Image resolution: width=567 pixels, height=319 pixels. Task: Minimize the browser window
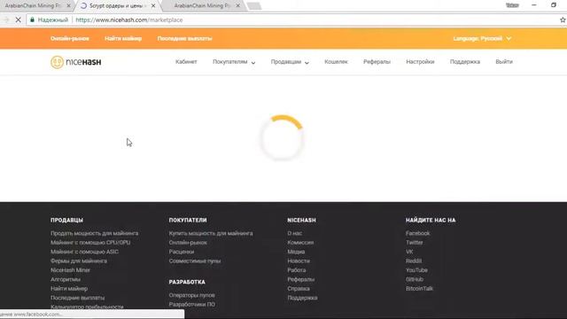(x=533, y=5)
